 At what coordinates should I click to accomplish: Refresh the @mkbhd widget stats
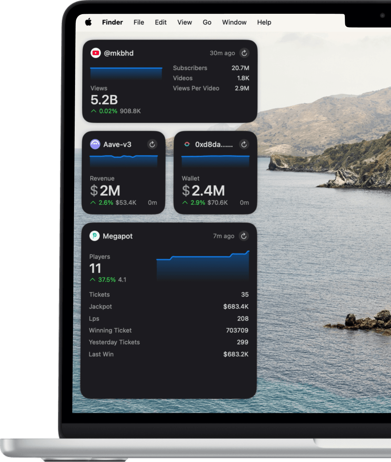[244, 53]
